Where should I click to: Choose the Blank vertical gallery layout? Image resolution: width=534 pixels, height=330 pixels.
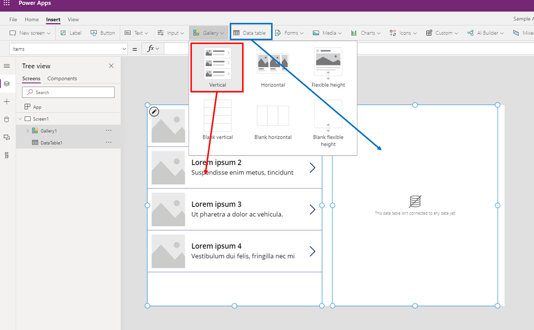(x=217, y=120)
